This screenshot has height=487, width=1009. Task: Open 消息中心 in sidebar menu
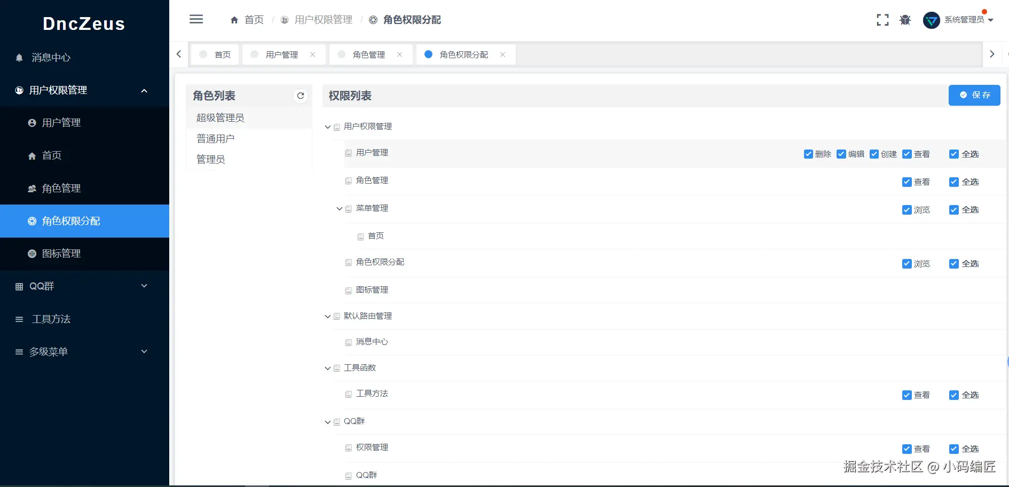(84, 58)
